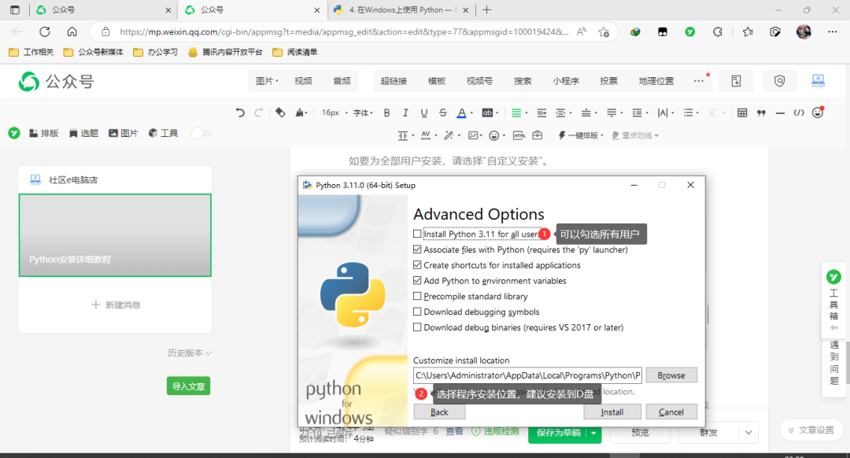Screen dimensions: 850x458
Task: Switch to the Python on Windows browser tab
Action: click(x=401, y=9)
